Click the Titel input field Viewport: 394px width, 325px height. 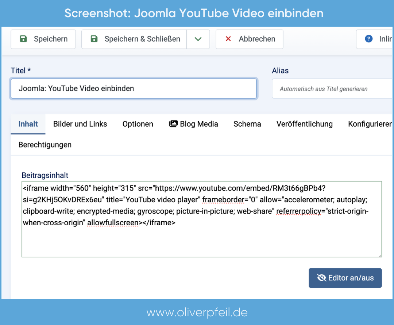pyautogui.click(x=133, y=88)
